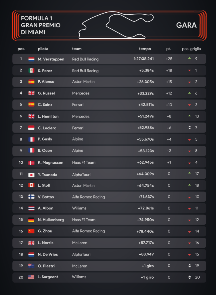216x295 pixels.
Task: Click the unchanged position arrows for Piastri
Action: point(190,266)
